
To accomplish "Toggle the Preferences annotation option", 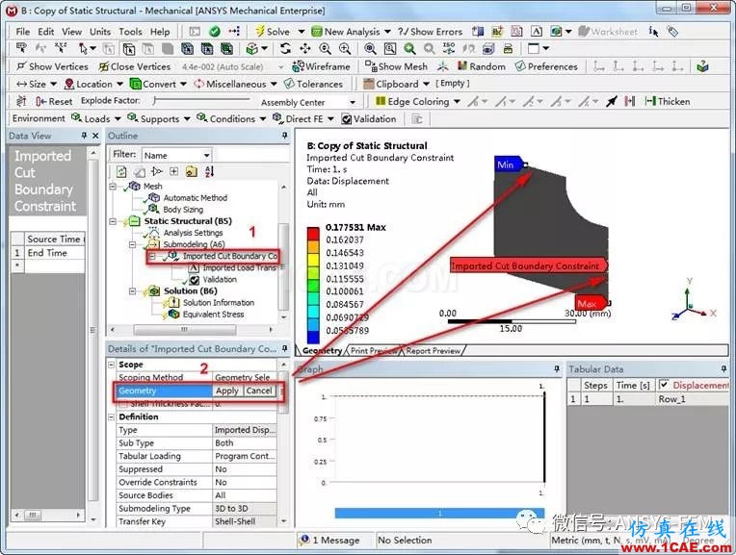I will (x=546, y=66).
